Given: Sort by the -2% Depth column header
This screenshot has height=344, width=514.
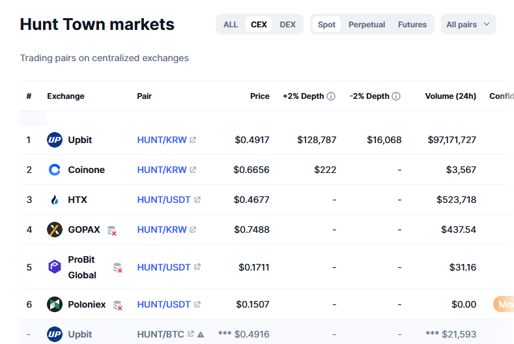Looking at the screenshot, I should click(x=369, y=96).
